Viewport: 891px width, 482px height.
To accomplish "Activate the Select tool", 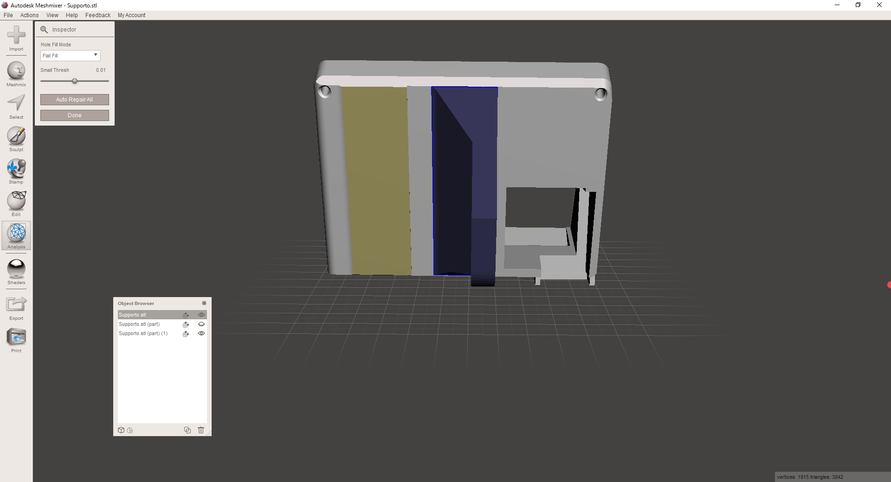I will (x=16, y=104).
